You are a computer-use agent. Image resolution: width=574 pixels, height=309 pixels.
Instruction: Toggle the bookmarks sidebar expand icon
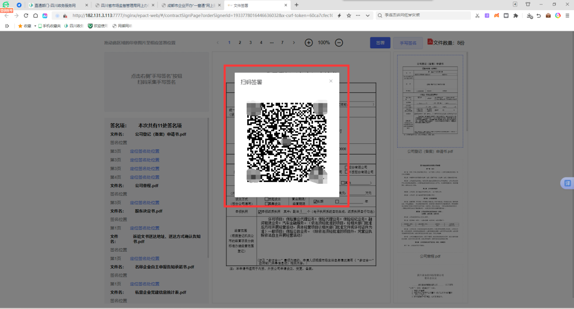[x=7, y=26]
